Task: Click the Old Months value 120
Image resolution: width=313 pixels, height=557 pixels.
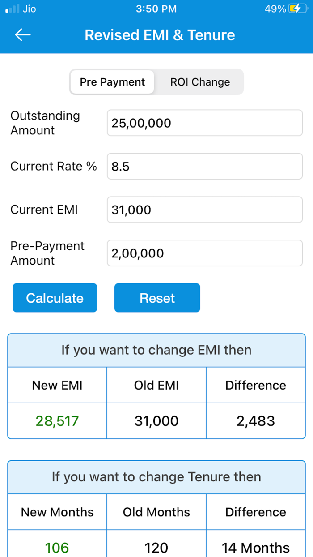Action: [156, 547]
